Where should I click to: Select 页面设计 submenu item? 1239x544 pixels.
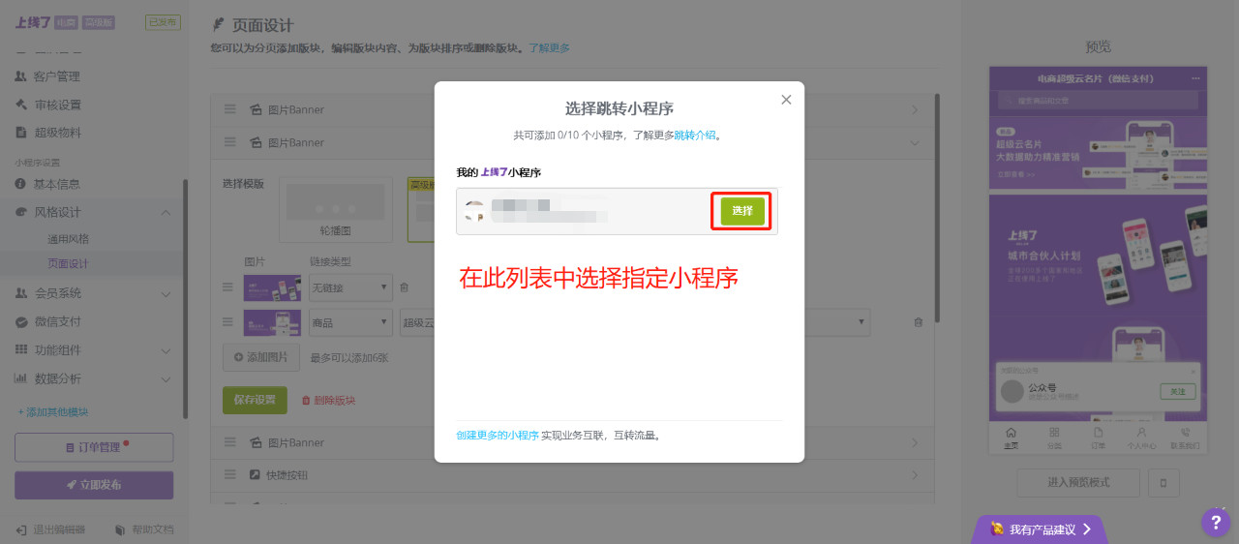coord(68,263)
